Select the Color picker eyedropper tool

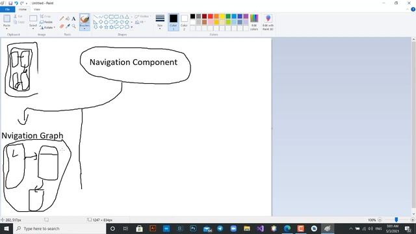point(68,26)
